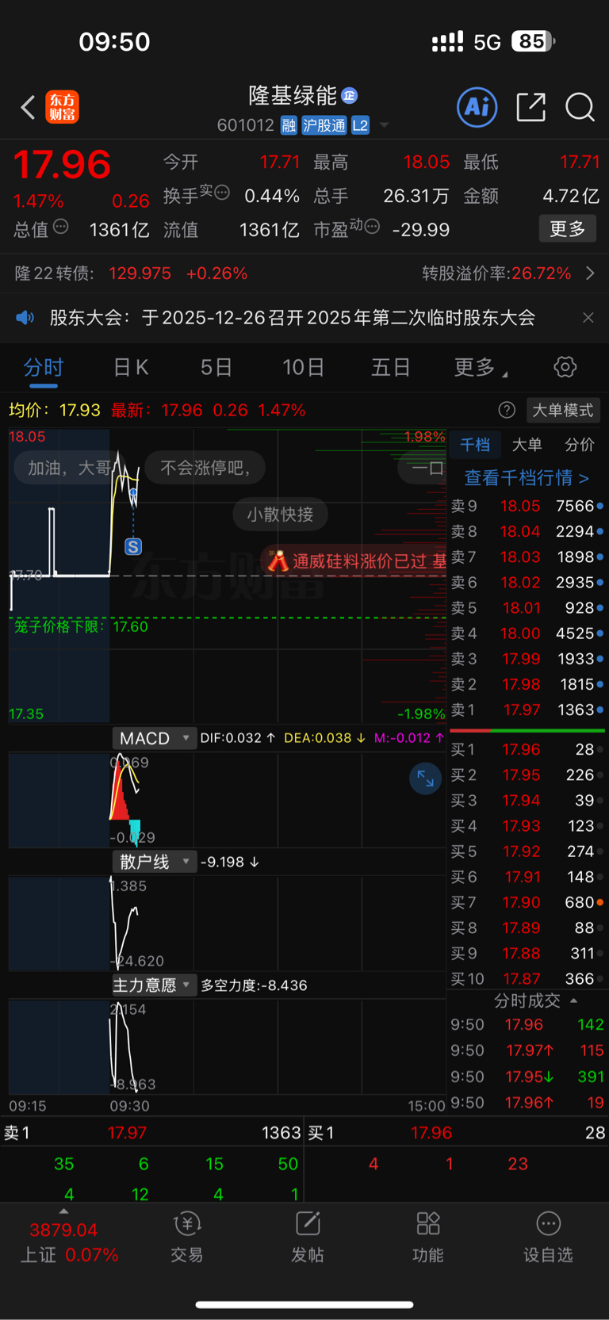Tap the battery 85 status indicator
This screenshot has width=609, height=1320.
pyautogui.click(x=533, y=41)
